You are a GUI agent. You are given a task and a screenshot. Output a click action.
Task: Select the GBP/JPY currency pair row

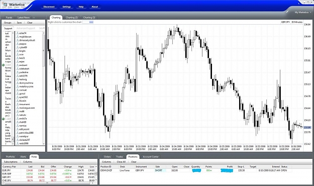pos(48,177)
